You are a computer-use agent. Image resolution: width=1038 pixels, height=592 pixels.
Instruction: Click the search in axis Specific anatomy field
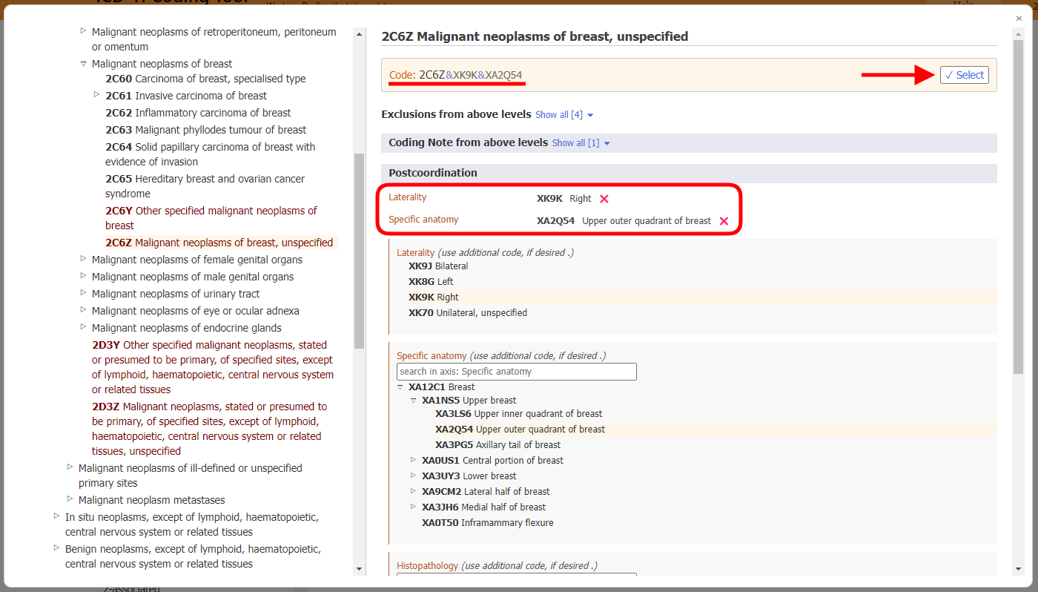[516, 371]
